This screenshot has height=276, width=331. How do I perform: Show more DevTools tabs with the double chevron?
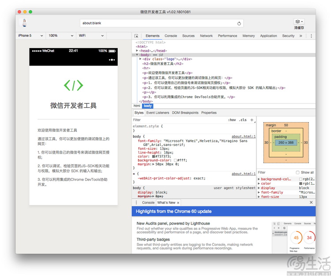[x=301, y=36]
